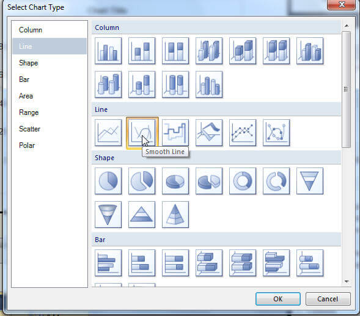The height and width of the screenshot is (316, 360).
Task: Pick the Cylinder Bar chart icon
Action: [x=310, y=263]
